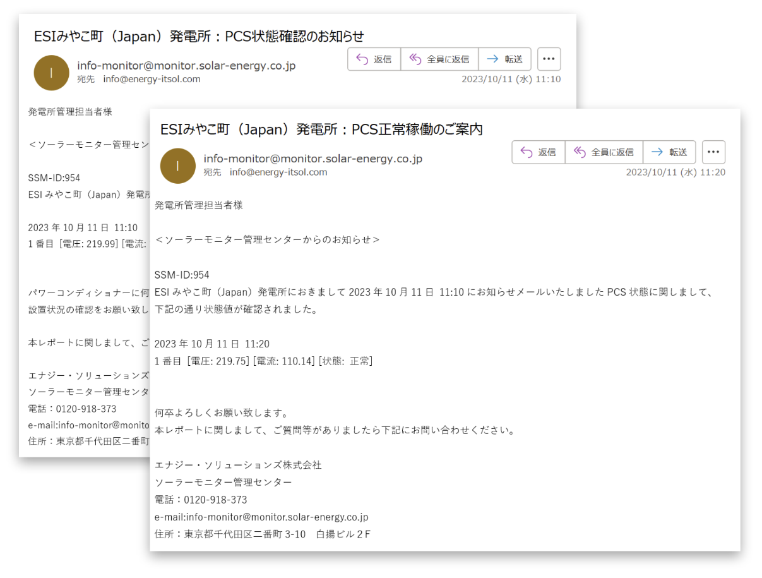762x578 pixels.
Task: Click the recipient address in the PCS状態確認 email
Action: pyautogui.click(x=152, y=79)
